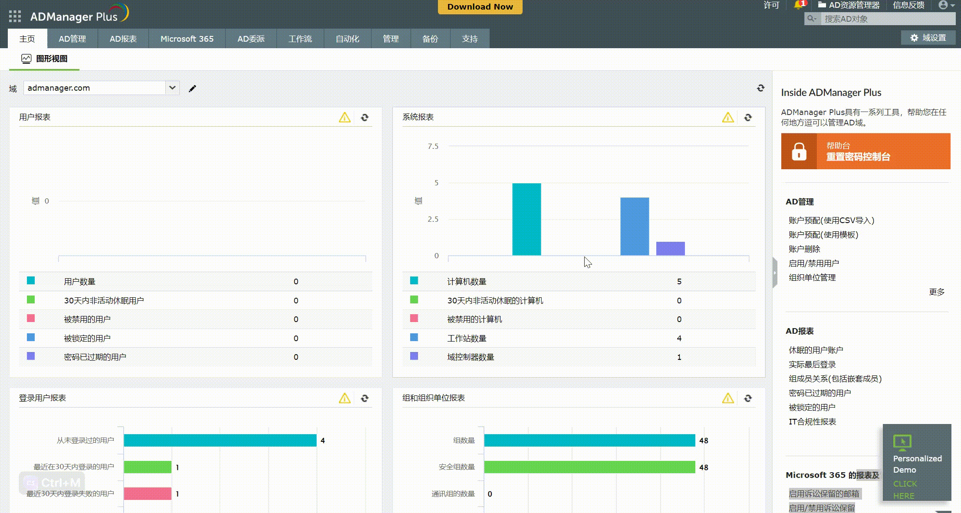Click the notification bell icon

pos(798,5)
